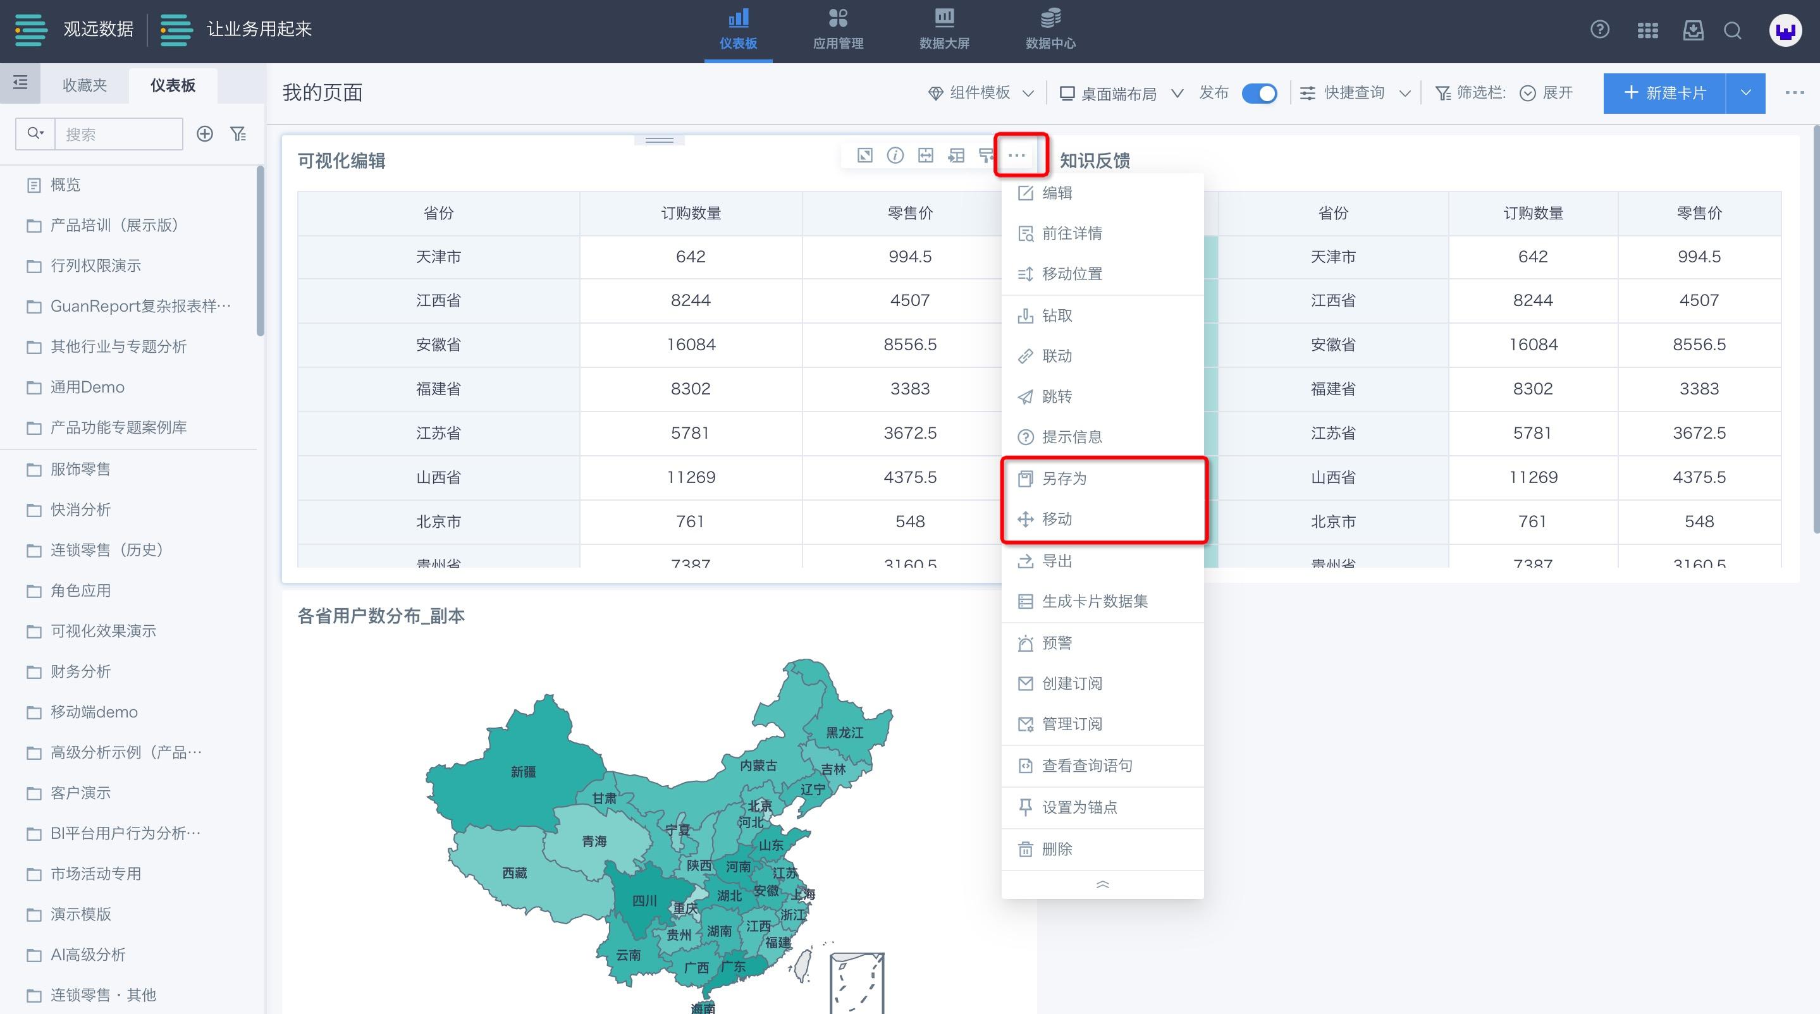Open the 行列权限演示 folder

(x=127, y=266)
